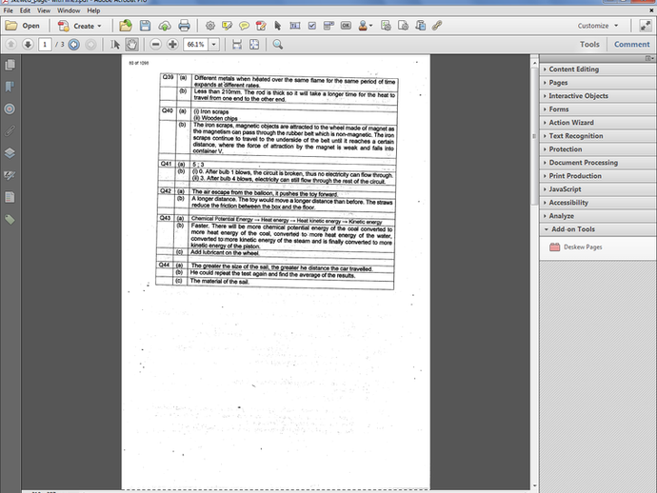Viewport: 657px width, 493px height.
Task: Open a file with the Open button
Action: 22,26
